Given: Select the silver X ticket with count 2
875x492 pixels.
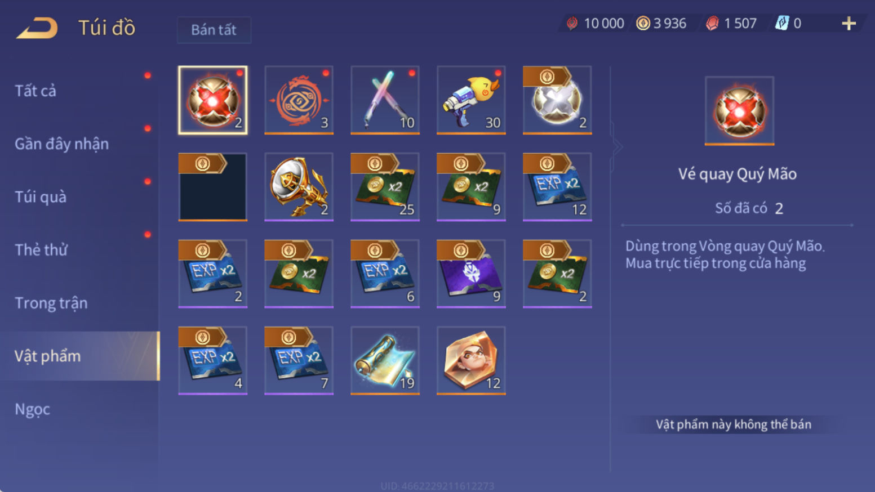Looking at the screenshot, I should pos(557,100).
